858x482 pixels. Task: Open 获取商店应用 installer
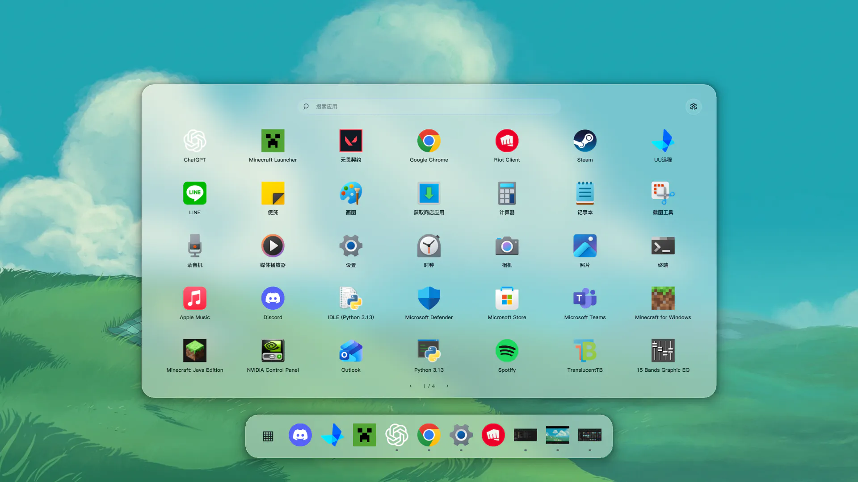pos(429,193)
